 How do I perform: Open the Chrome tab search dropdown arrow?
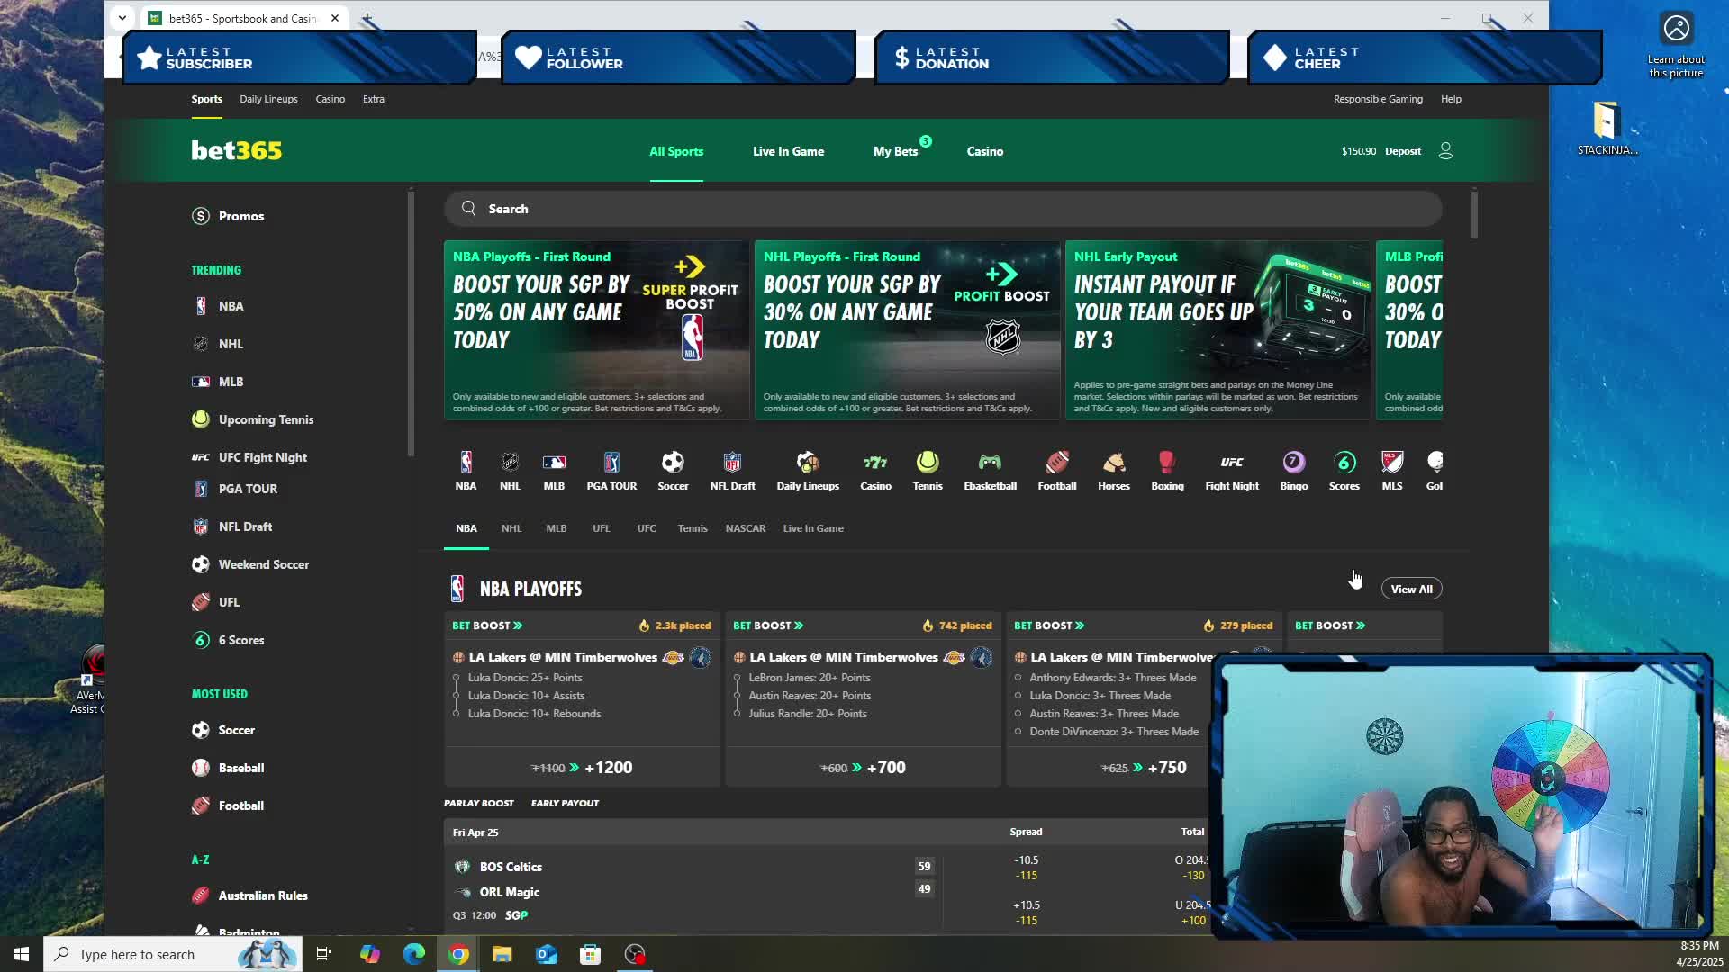tap(122, 17)
